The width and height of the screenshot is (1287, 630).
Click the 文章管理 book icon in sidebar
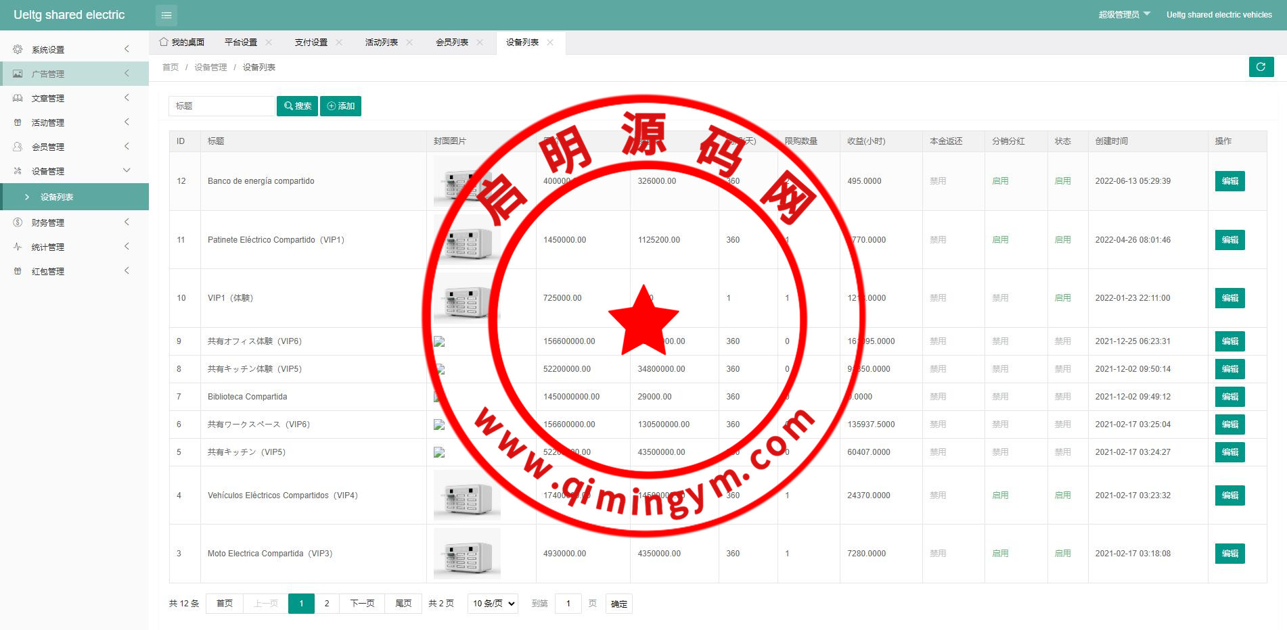click(18, 98)
